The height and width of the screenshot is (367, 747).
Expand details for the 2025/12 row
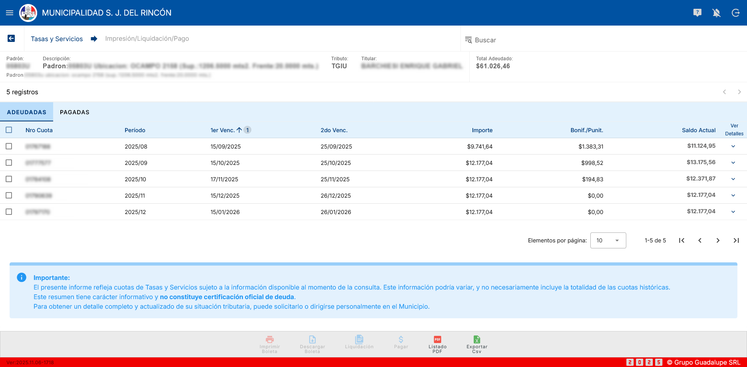(733, 212)
